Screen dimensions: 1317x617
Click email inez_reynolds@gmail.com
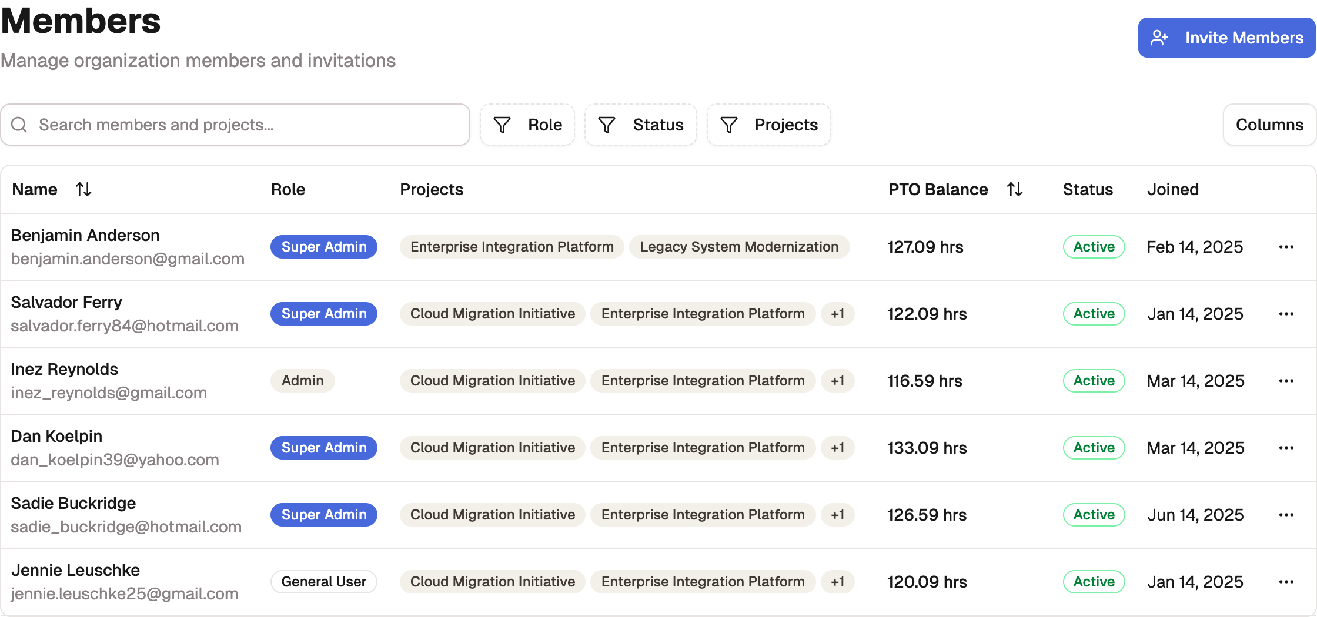[x=109, y=393]
